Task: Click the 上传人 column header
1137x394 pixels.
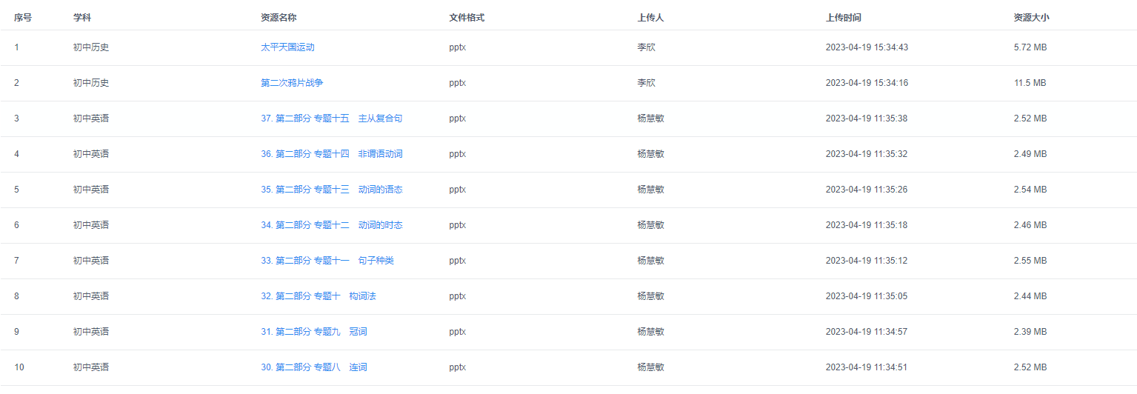Action: 650,17
